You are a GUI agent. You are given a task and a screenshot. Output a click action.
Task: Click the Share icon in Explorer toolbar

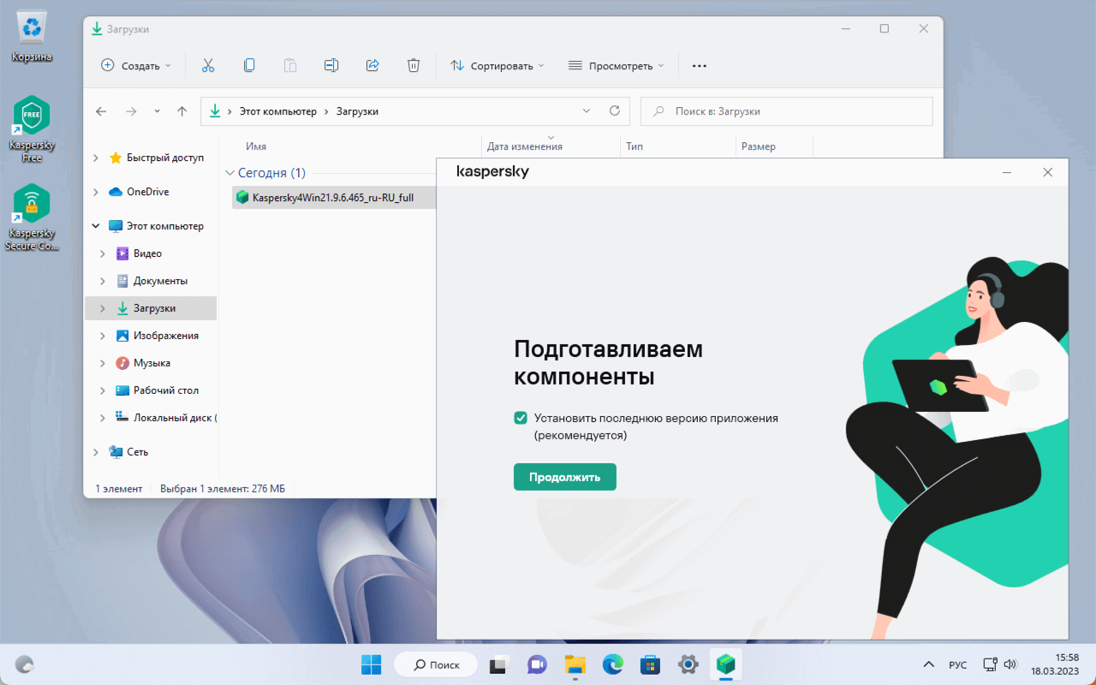[372, 65]
